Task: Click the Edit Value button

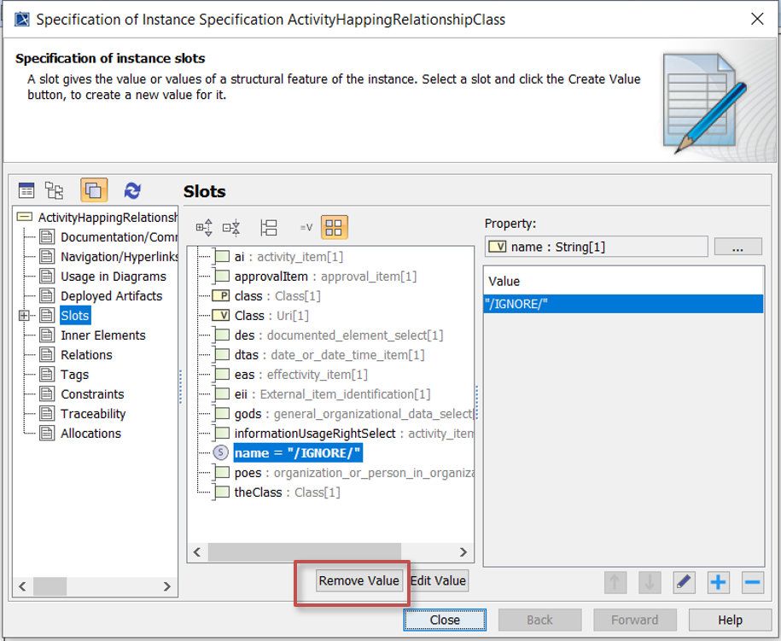Action: pyautogui.click(x=439, y=581)
